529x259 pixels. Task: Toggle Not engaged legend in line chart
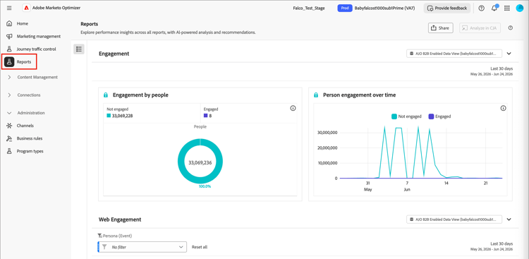coord(406,116)
